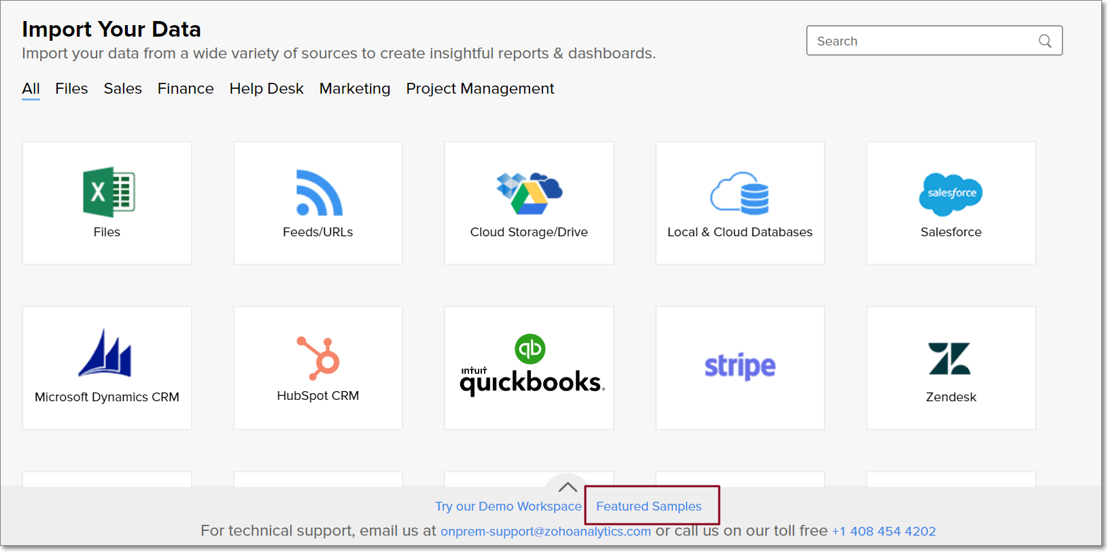The image size is (1108, 552).
Task: Choose the Cloud Storage/Drive icon
Action: tap(530, 194)
